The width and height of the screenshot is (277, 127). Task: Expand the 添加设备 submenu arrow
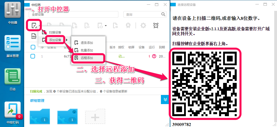point(67,40)
